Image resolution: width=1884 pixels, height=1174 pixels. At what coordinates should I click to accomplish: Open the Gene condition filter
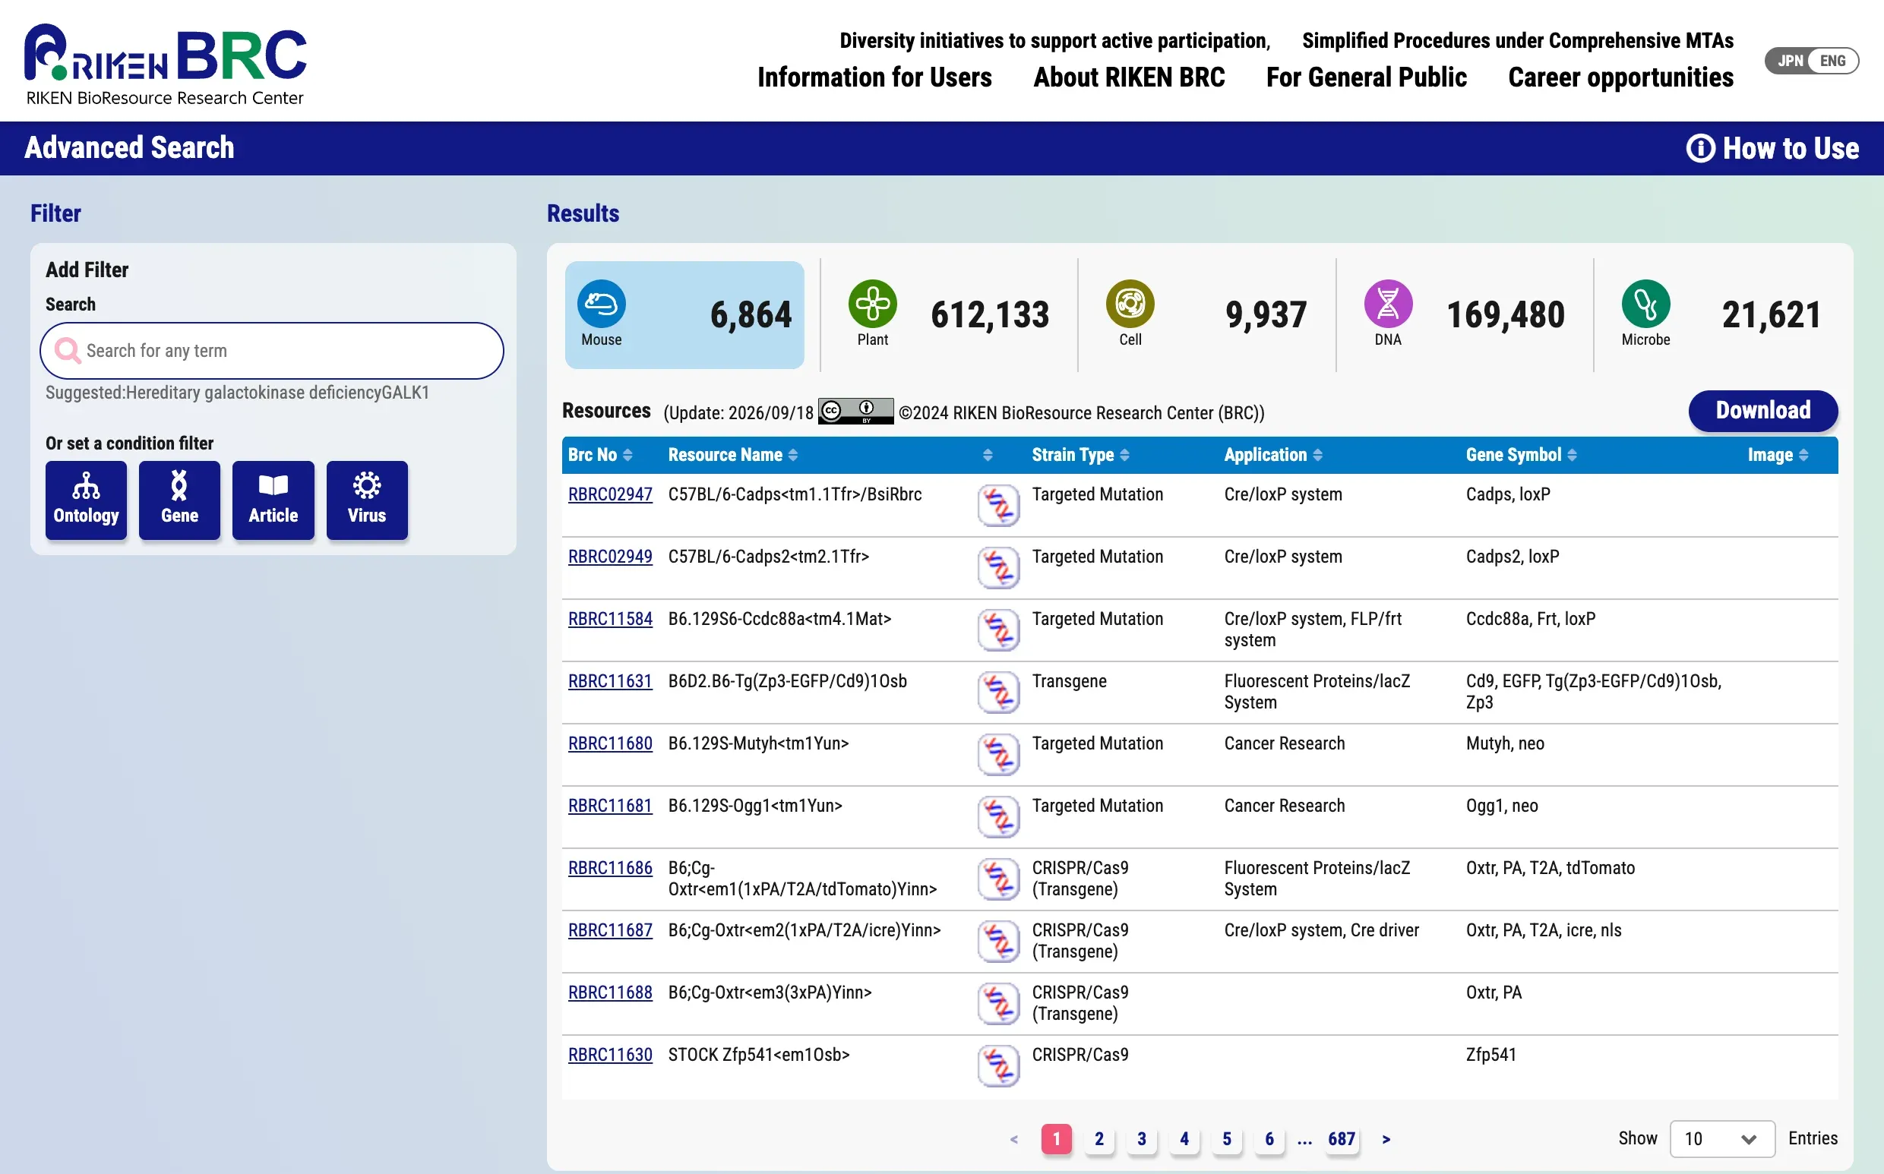click(179, 500)
